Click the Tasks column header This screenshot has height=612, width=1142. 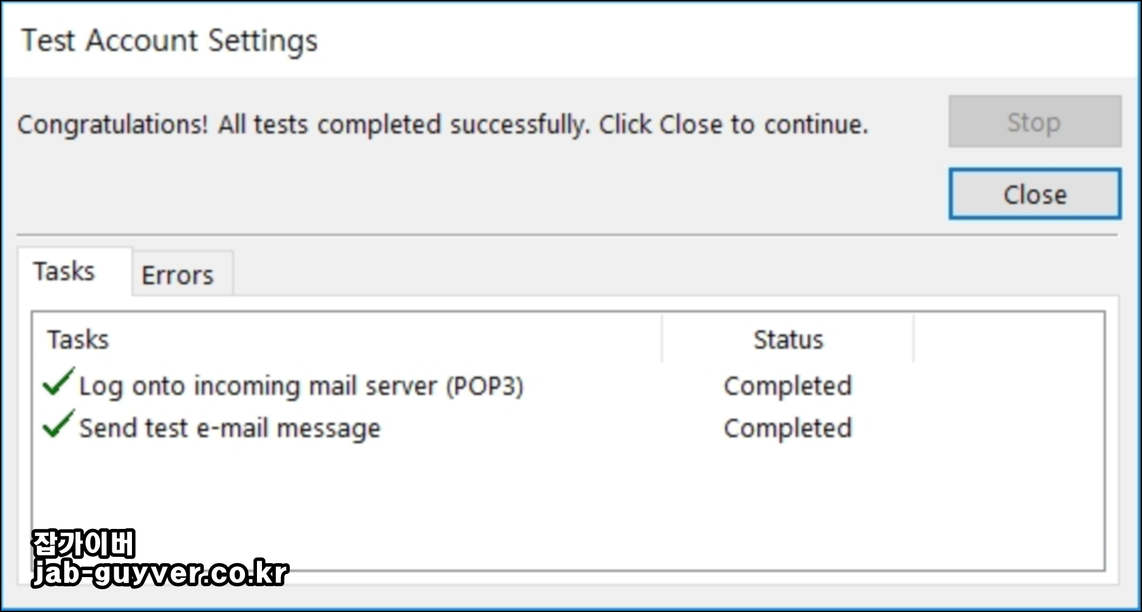[77, 339]
